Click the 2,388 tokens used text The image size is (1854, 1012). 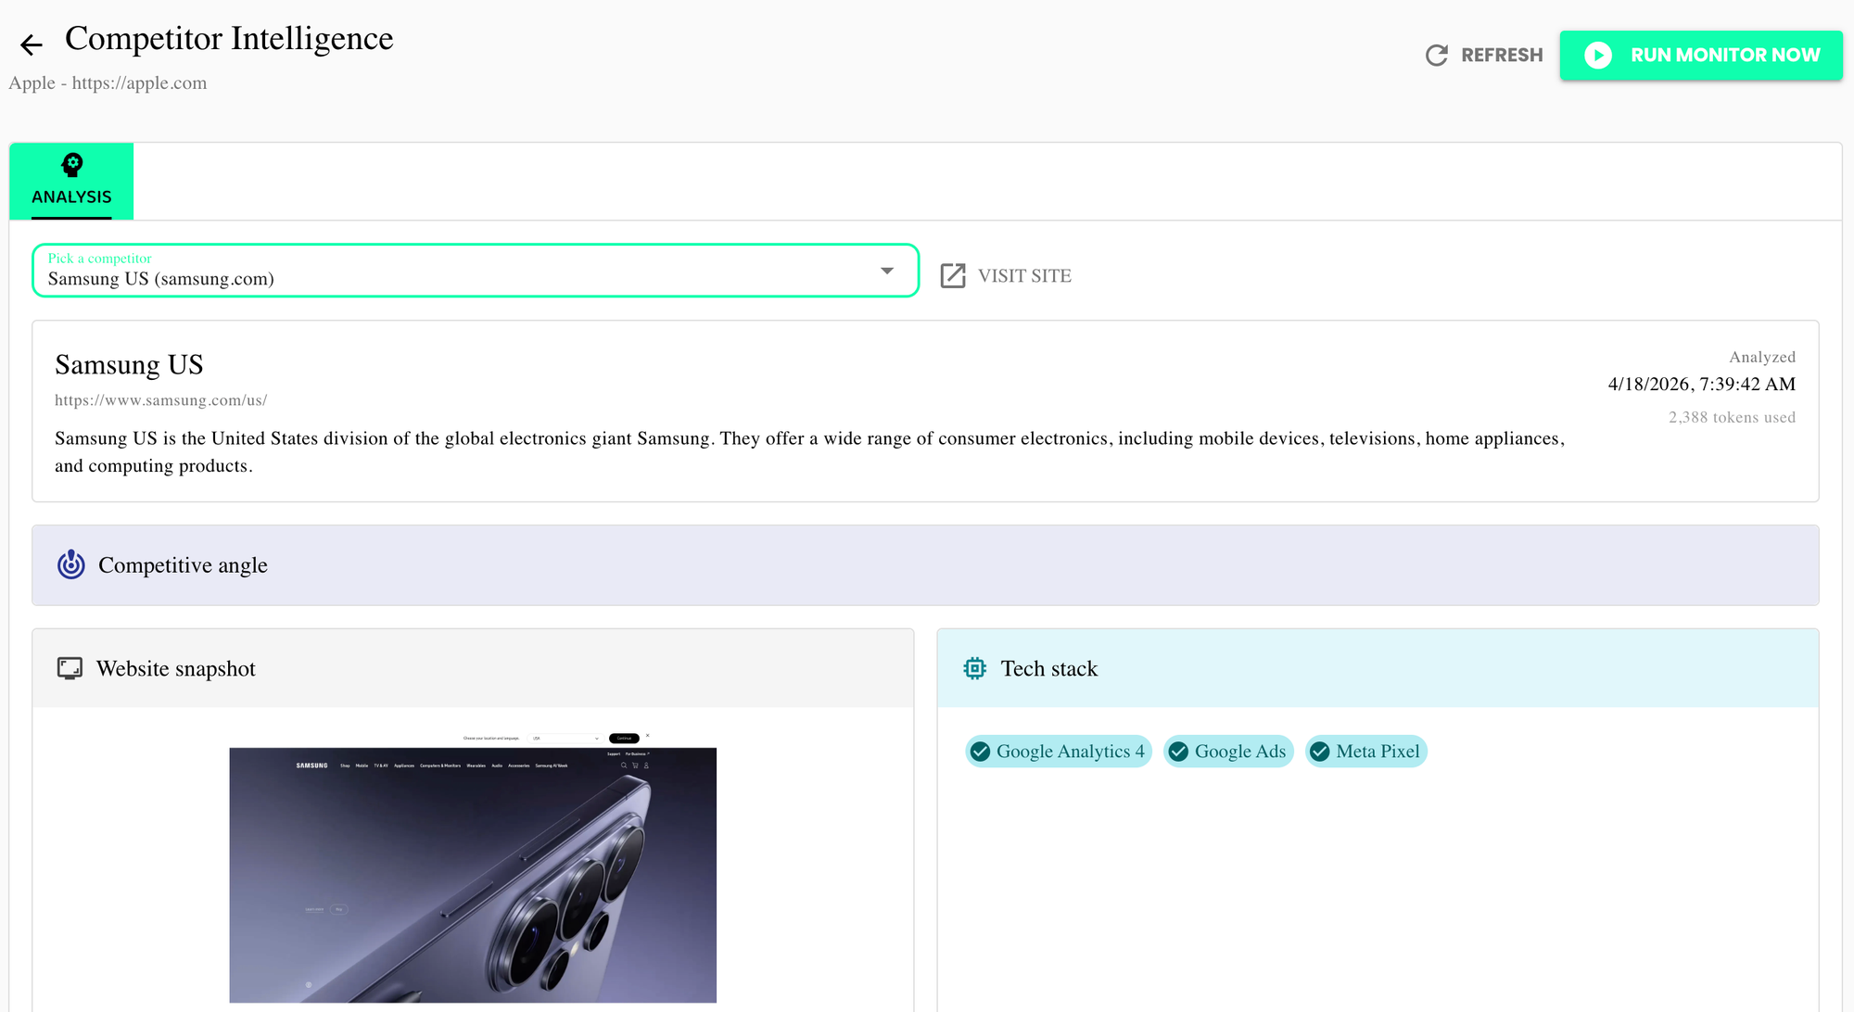(1732, 418)
